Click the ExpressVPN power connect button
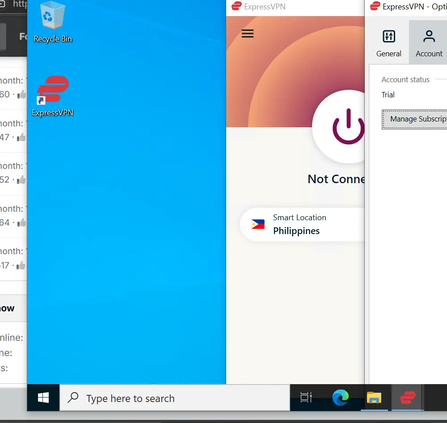 click(338, 126)
